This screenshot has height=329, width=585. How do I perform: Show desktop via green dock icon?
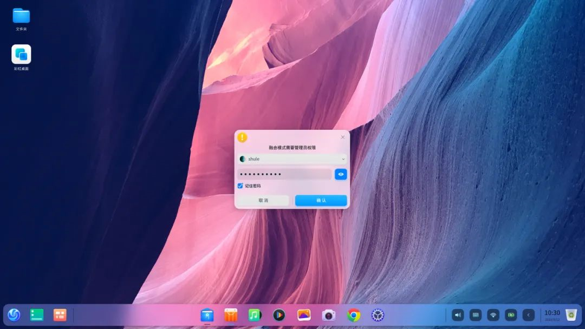[37, 315]
